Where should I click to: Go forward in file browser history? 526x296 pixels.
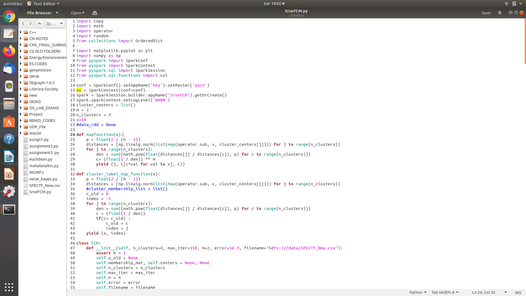31,24
